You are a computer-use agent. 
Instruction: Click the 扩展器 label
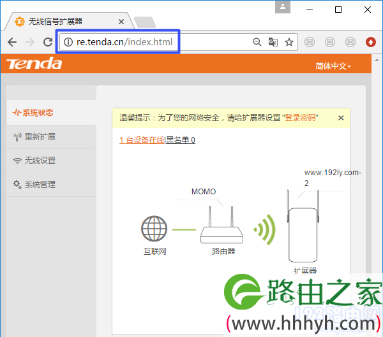point(305,270)
